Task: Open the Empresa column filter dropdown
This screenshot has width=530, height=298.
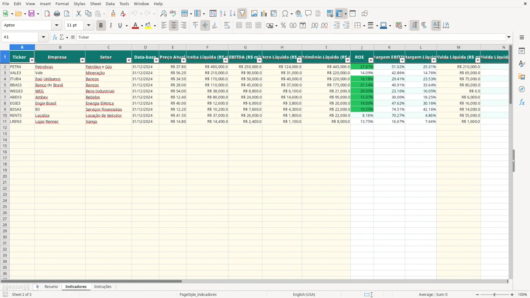Action: coord(83,60)
